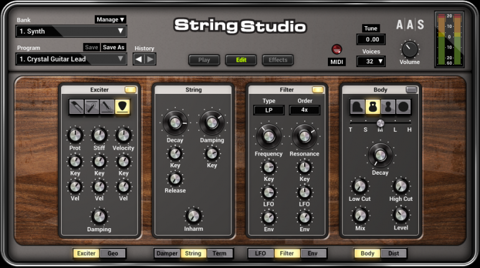Select the String bottom tab

point(193,253)
